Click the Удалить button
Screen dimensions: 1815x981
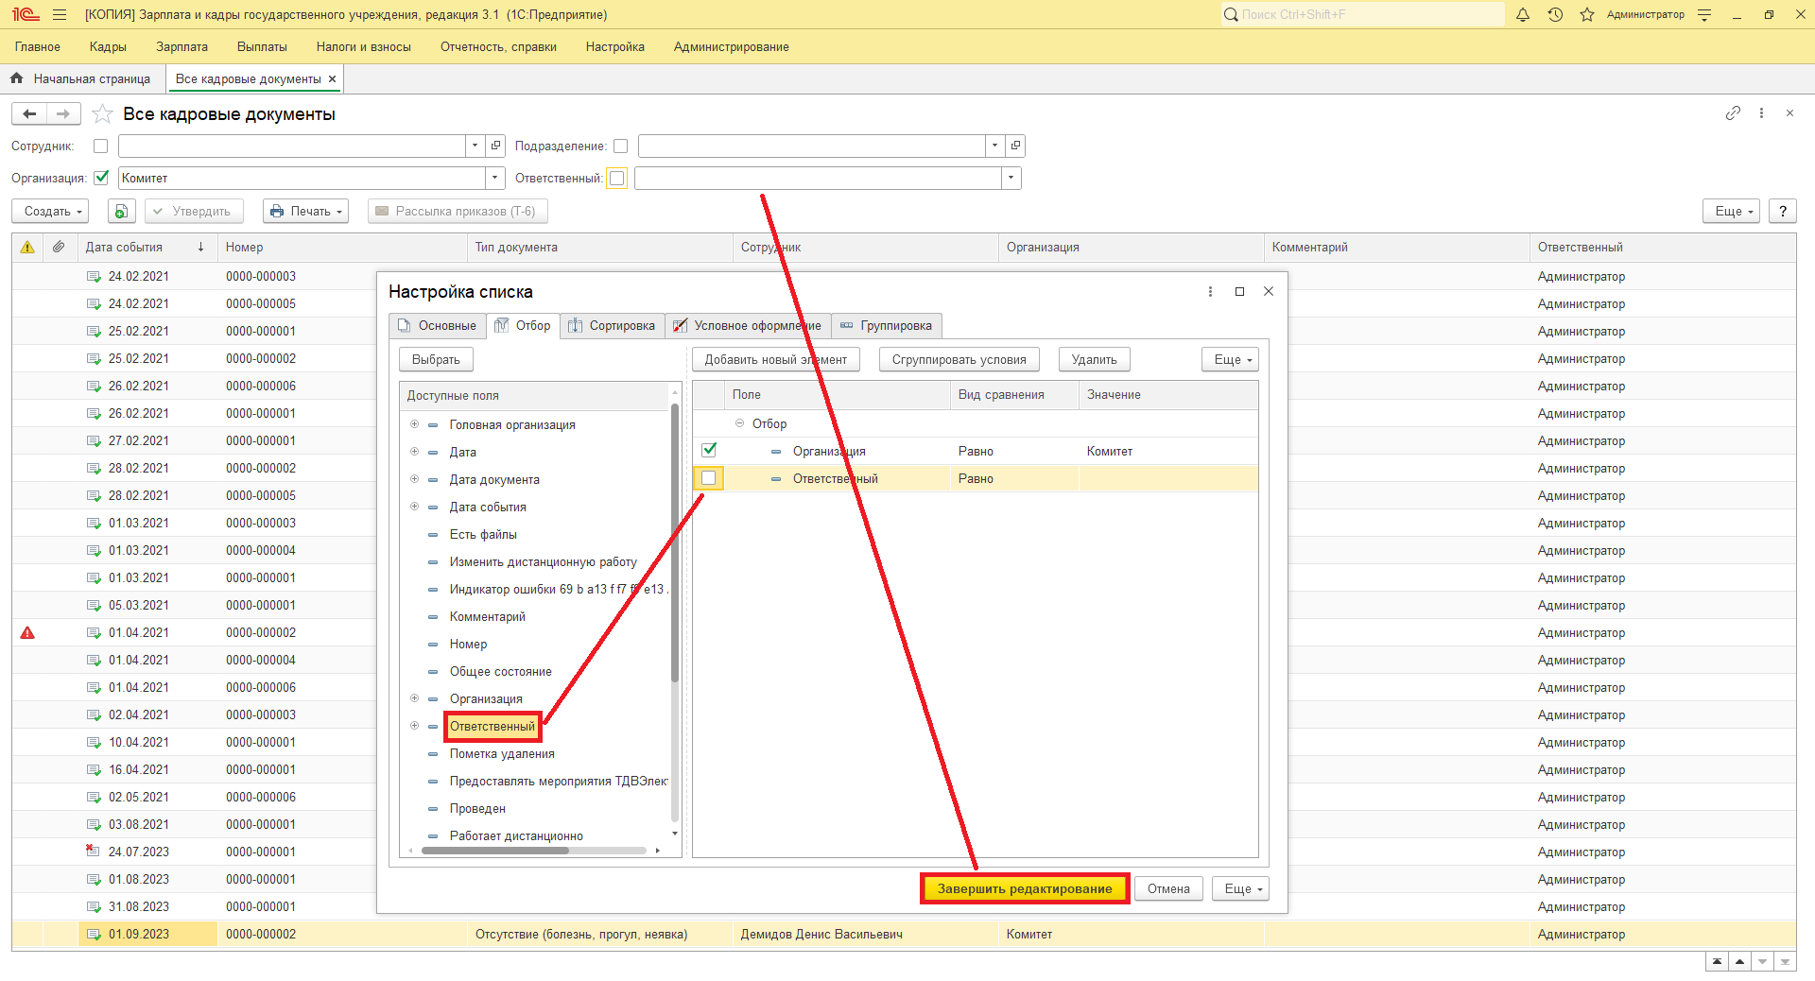click(1095, 360)
